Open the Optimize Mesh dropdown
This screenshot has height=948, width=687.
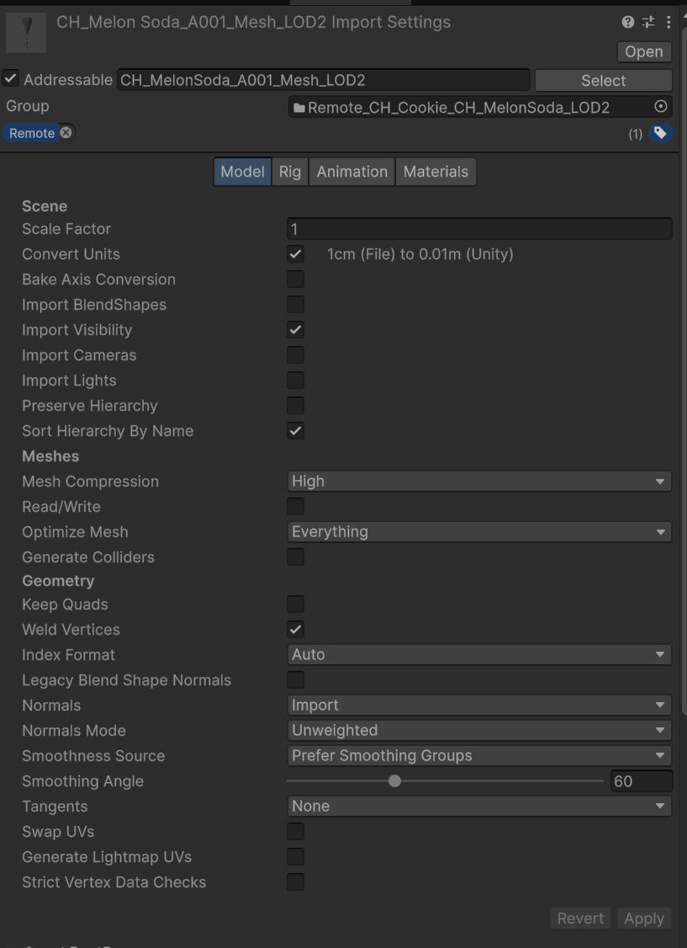pos(479,532)
